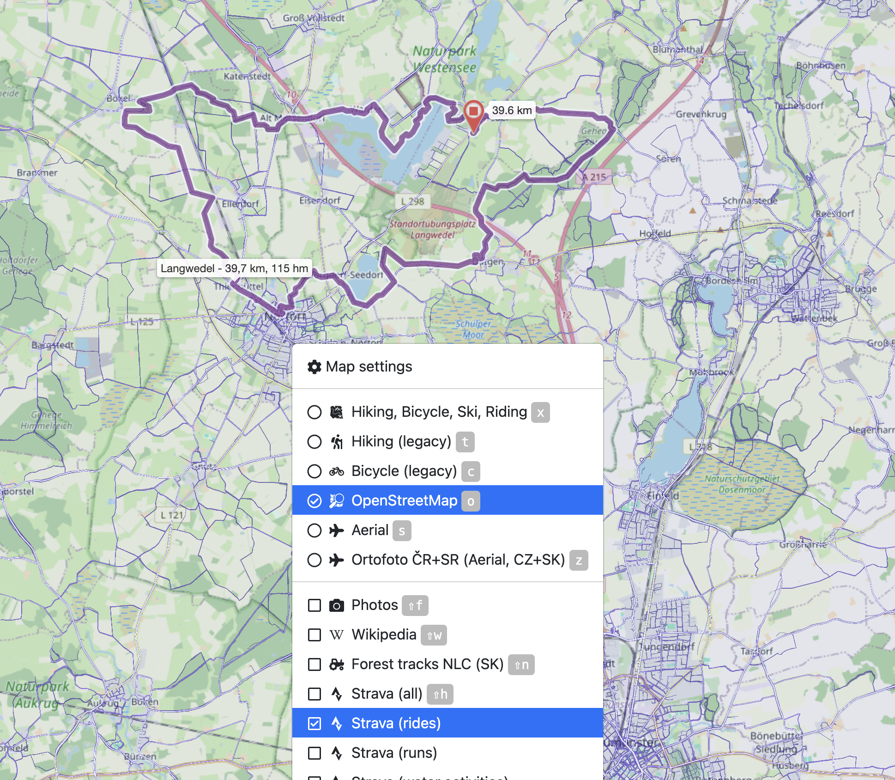This screenshot has width=895, height=780.
Task: Click the Wikipedia W icon
Action: click(337, 635)
